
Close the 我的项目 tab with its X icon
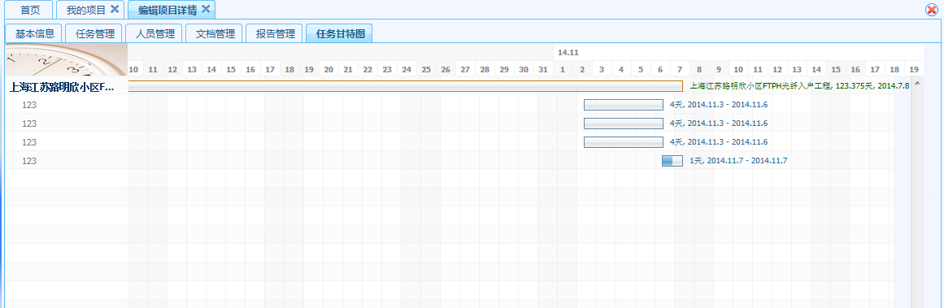click(x=115, y=9)
